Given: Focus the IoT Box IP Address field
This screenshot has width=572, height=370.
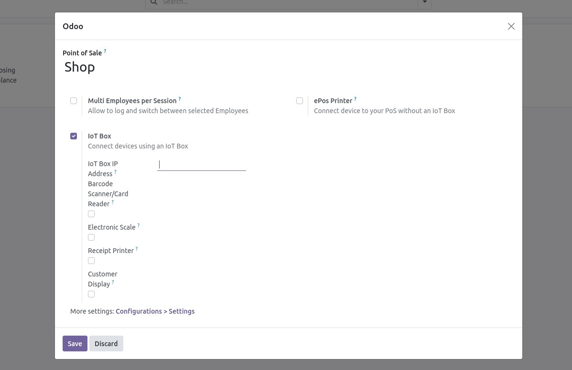Looking at the screenshot, I should (x=202, y=165).
